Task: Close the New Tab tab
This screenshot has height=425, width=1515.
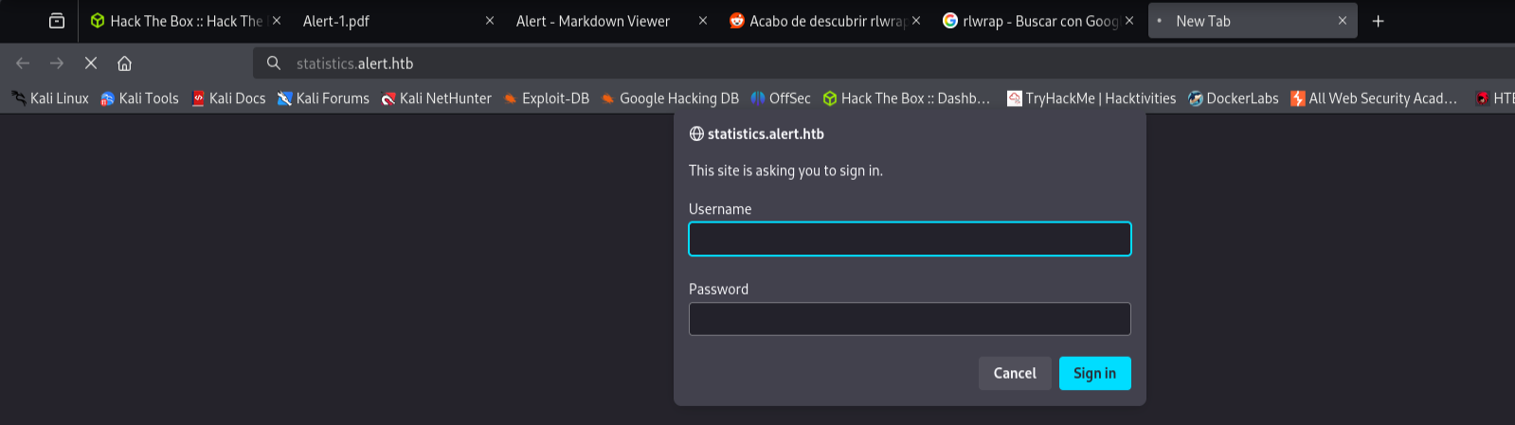Action: click(x=1343, y=21)
